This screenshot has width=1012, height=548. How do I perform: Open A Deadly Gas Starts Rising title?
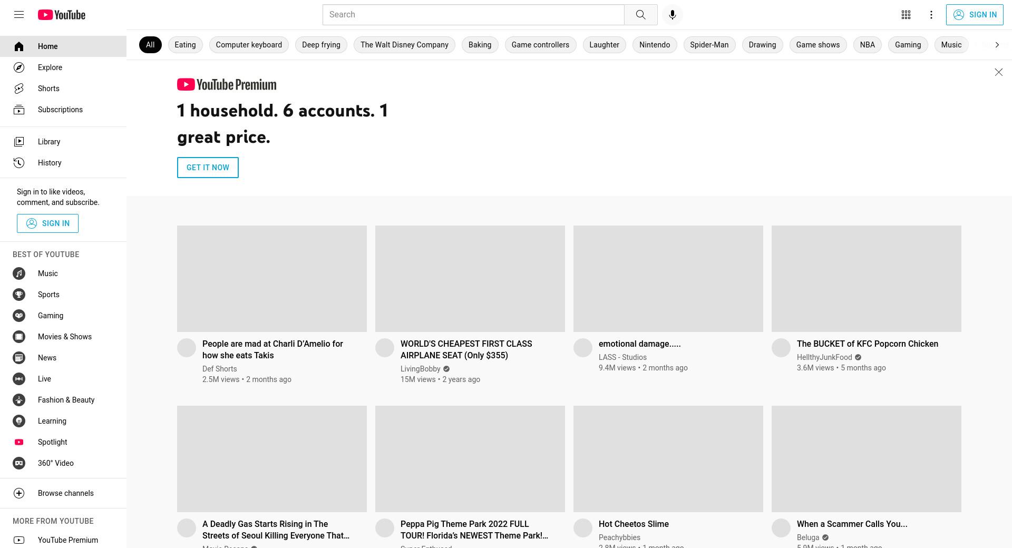[x=276, y=530]
